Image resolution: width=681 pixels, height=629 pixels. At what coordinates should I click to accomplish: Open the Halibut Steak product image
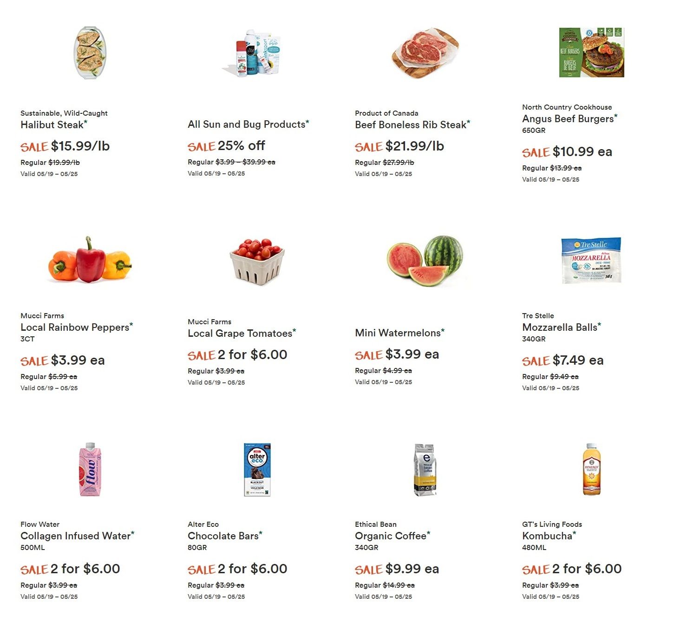(90, 52)
